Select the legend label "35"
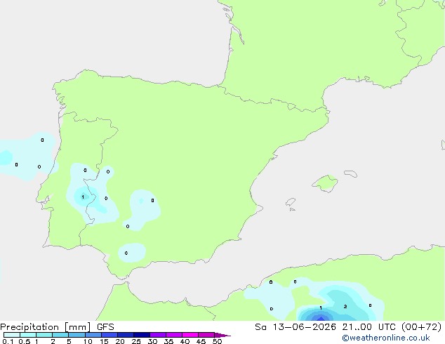 (x=168, y=341)
